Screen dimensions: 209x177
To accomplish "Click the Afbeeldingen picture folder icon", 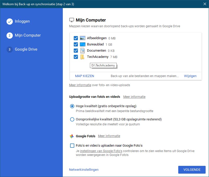I will point(83,38).
